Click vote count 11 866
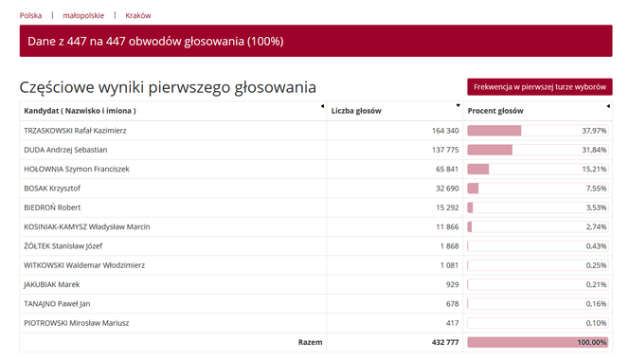The width and height of the screenshot is (629, 361). 447,226
